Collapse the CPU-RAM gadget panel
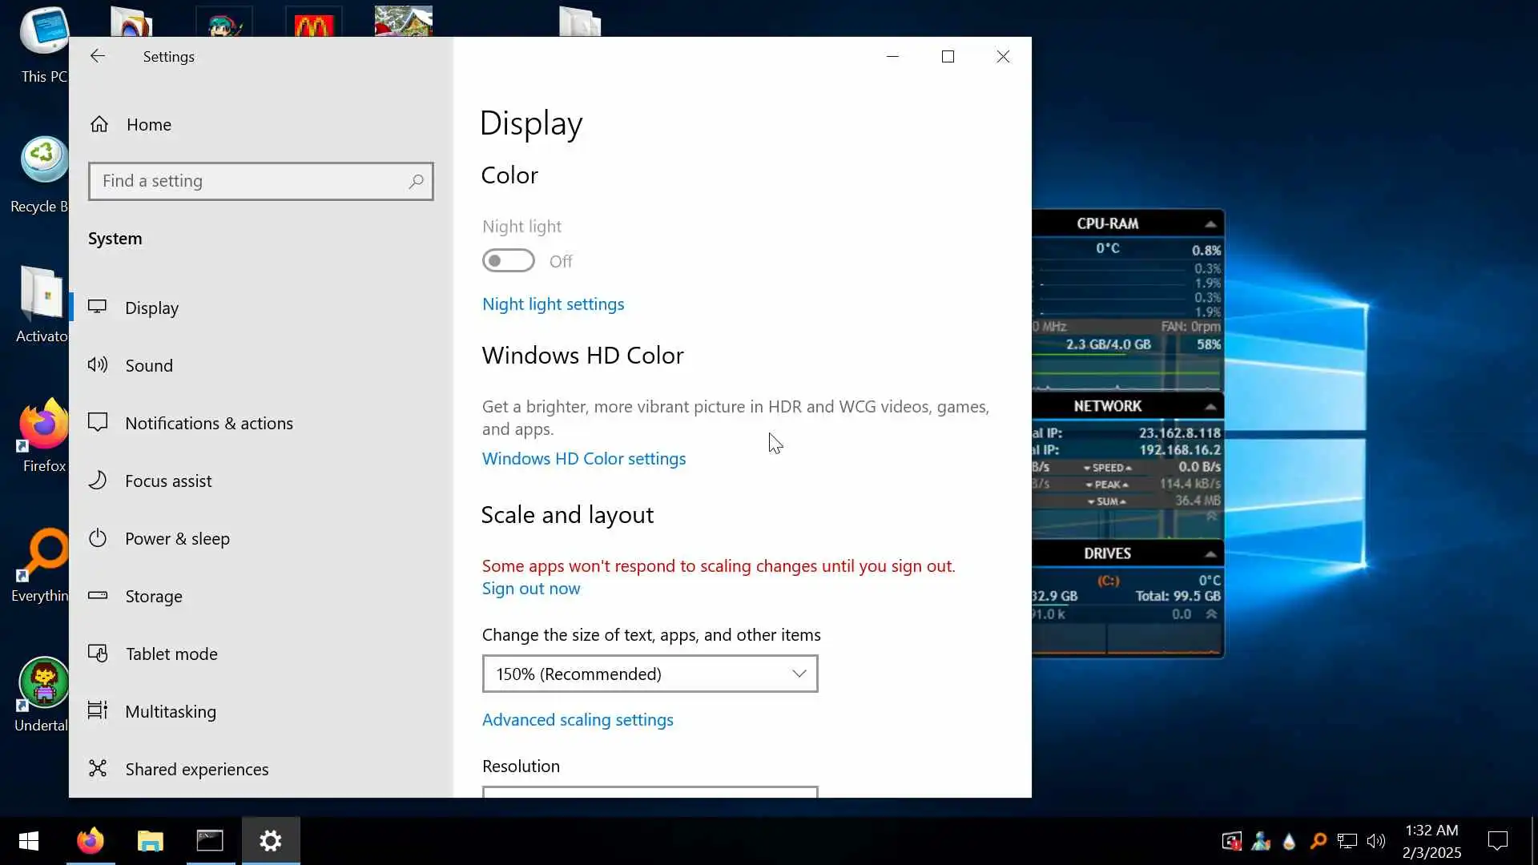 pyautogui.click(x=1210, y=224)
